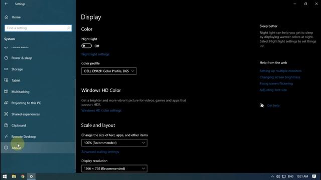The height and width of the screenshot is (180, 321).
Task: Open the notification center icon
Action: click(x=314, y=176)
